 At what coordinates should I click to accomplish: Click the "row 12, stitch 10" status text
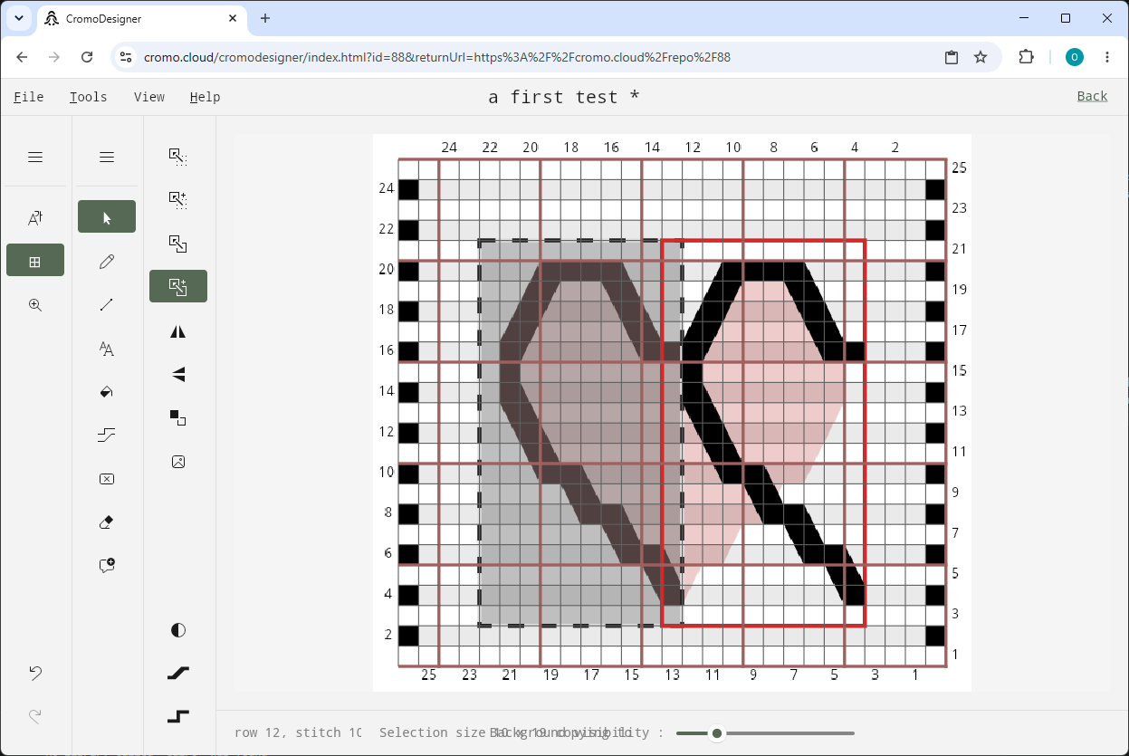tap(298, 732)
